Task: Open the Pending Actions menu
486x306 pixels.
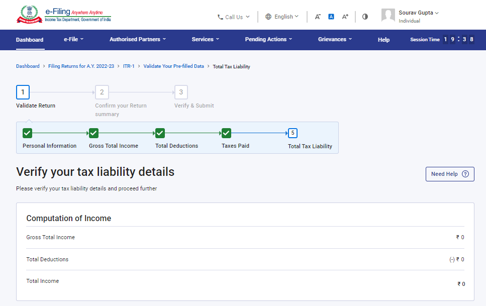Action: tap(268, 39)
